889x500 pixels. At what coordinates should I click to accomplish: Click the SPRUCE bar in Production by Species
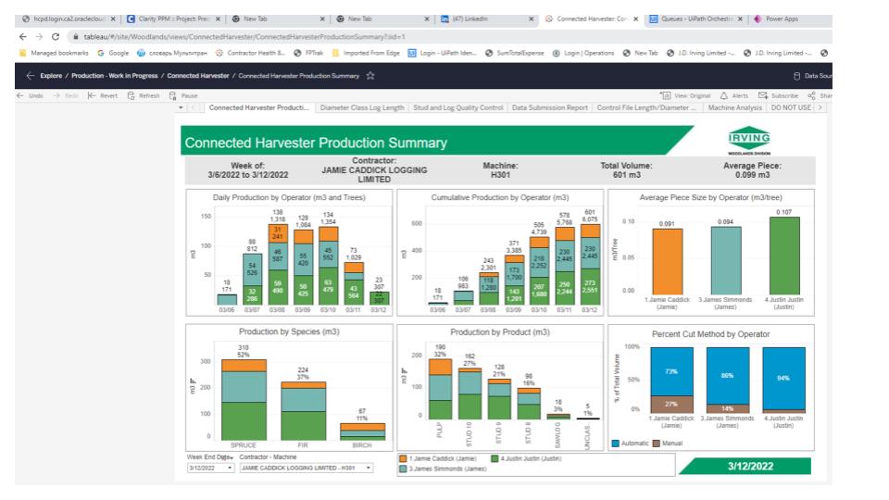click(x=244, y=400)
